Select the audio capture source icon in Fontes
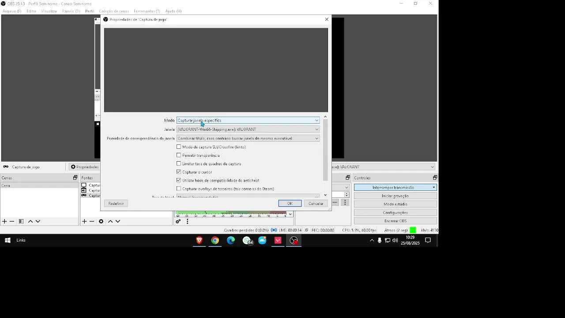The width and height of the screenshot is (565, 318). pyautogui.click(x=84, y=190)
